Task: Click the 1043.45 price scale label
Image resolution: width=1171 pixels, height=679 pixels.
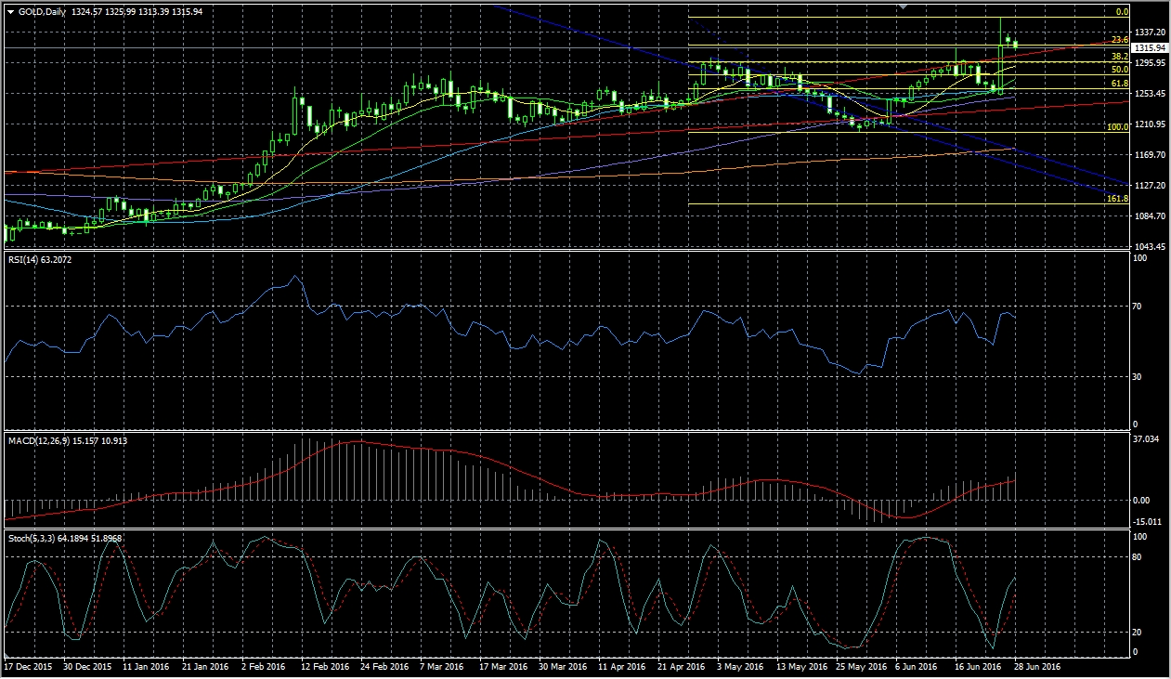Action: tap(1151, 247)
